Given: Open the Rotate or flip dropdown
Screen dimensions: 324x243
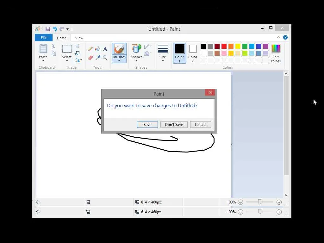Looking at the screenshot, I should [78, 60].
